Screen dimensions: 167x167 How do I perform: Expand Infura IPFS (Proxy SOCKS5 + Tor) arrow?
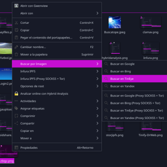point(97,79)
